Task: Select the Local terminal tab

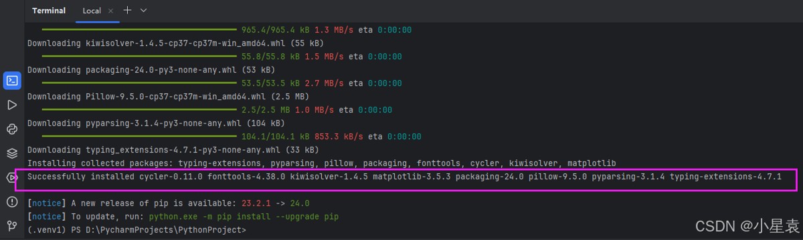Action: click(92, 11)
